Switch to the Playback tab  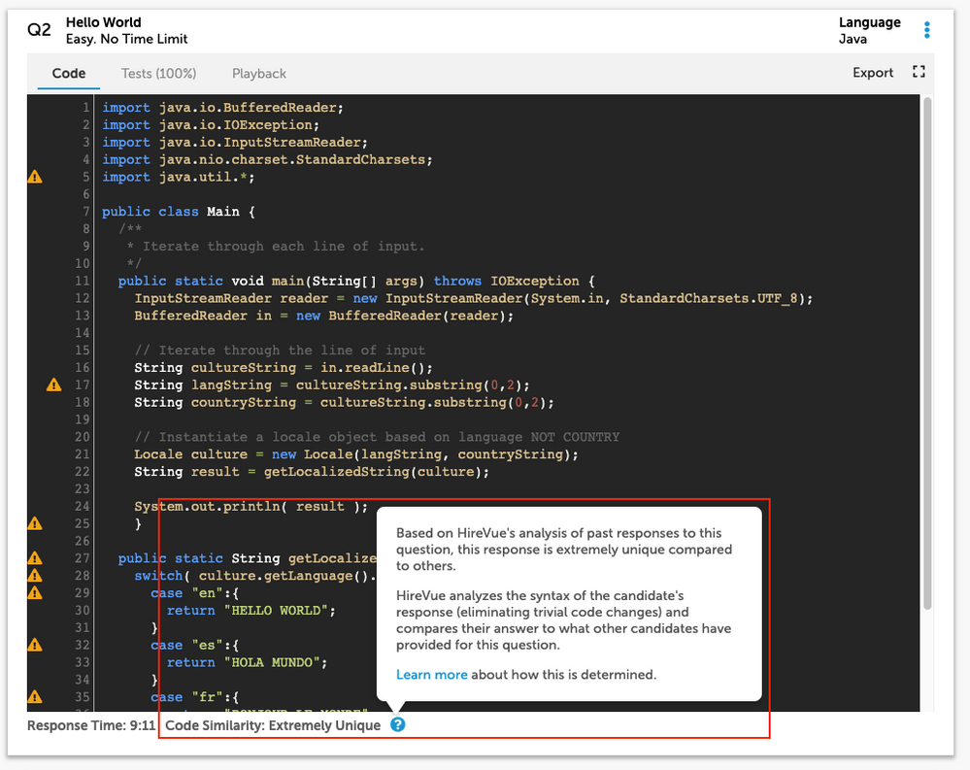(x=258, y=74)
